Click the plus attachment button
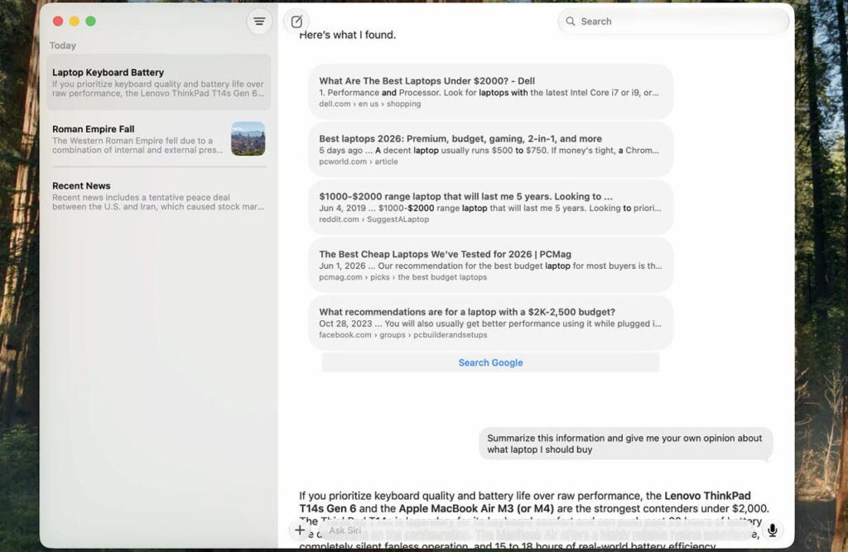The width and height of the screenshot is (848, 552). pos(300,530)
